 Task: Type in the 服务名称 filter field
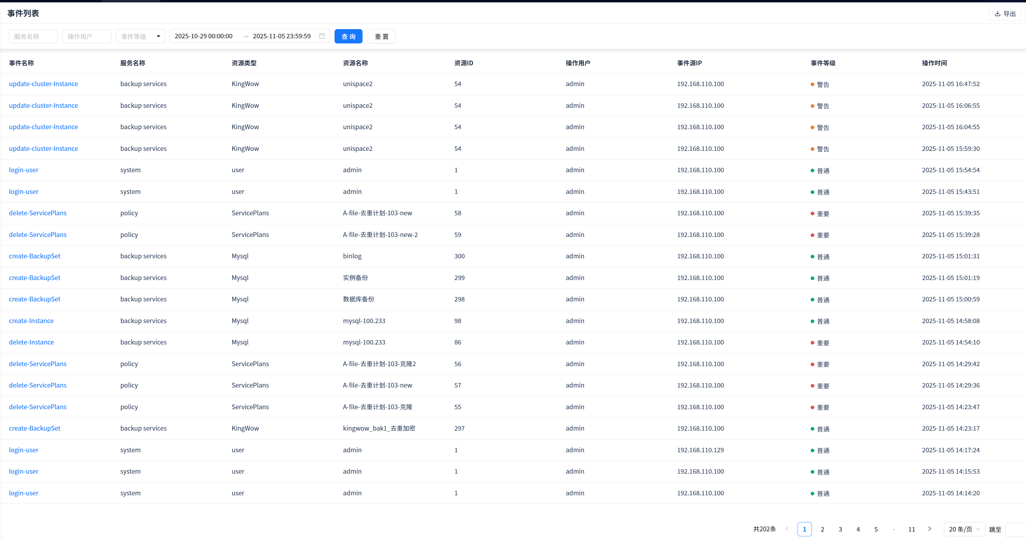tap(33, 36)
